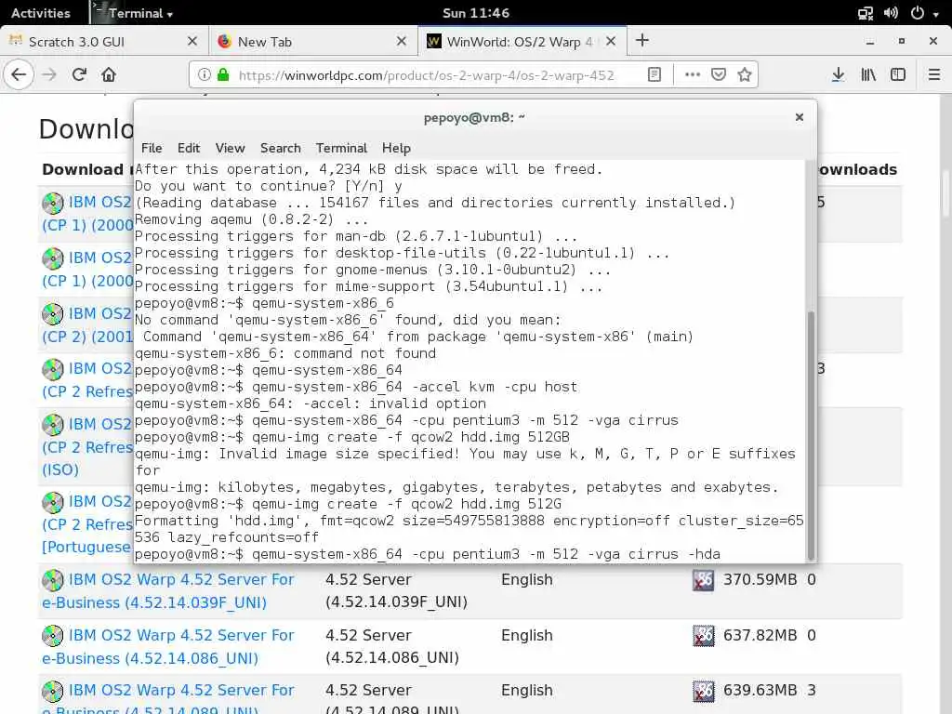This screenshot has height=714, width=952.
Task: Click disc icon beside 4.52.14.039F_UNI download
Action: click(53, 580)
